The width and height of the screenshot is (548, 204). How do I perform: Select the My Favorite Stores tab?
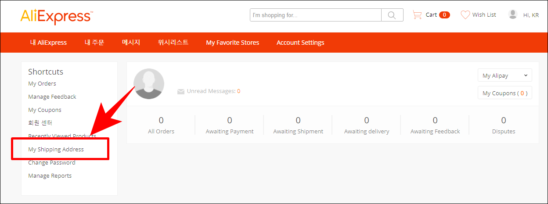(233, 43)
